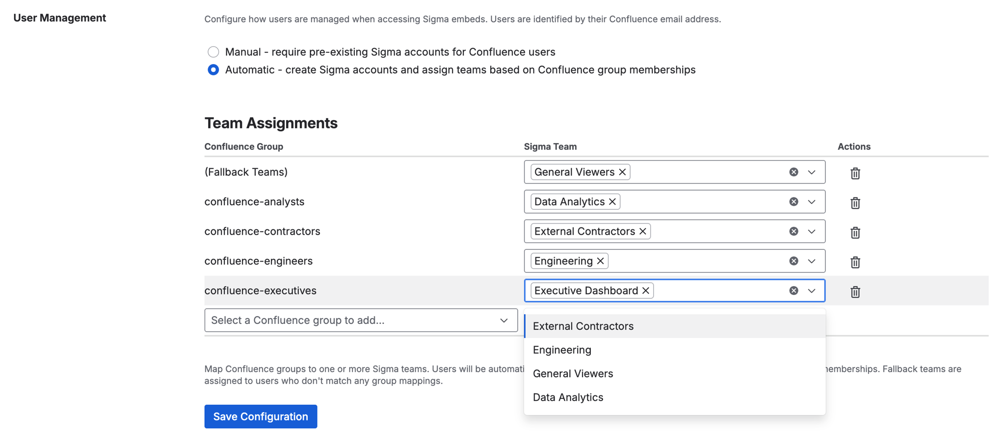The width and height of the screenshot is (1005, 441).
Task: Delete the confluence-executives mapping
Action: [855, 292]
